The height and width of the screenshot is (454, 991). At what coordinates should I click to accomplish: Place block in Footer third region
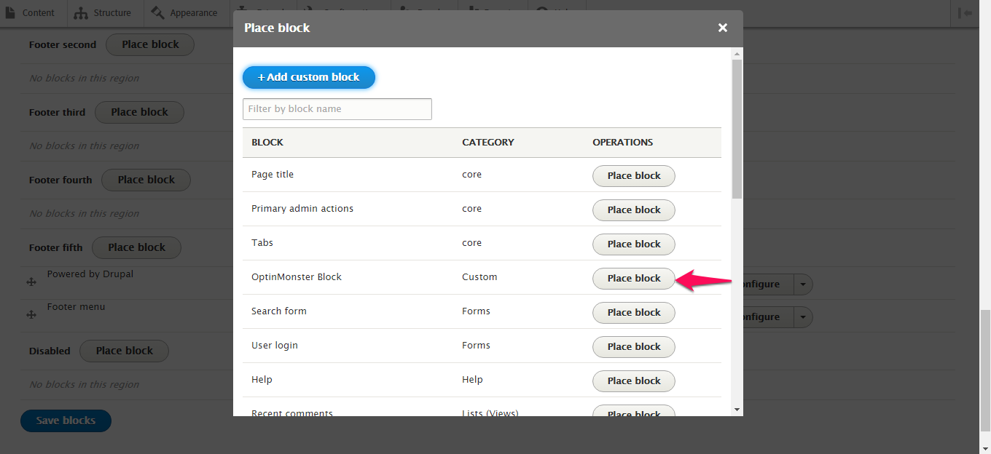coord(139,112)
